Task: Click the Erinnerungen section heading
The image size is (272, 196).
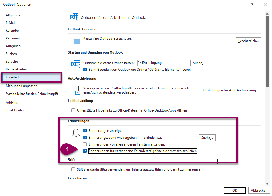Action: (78, 121)
